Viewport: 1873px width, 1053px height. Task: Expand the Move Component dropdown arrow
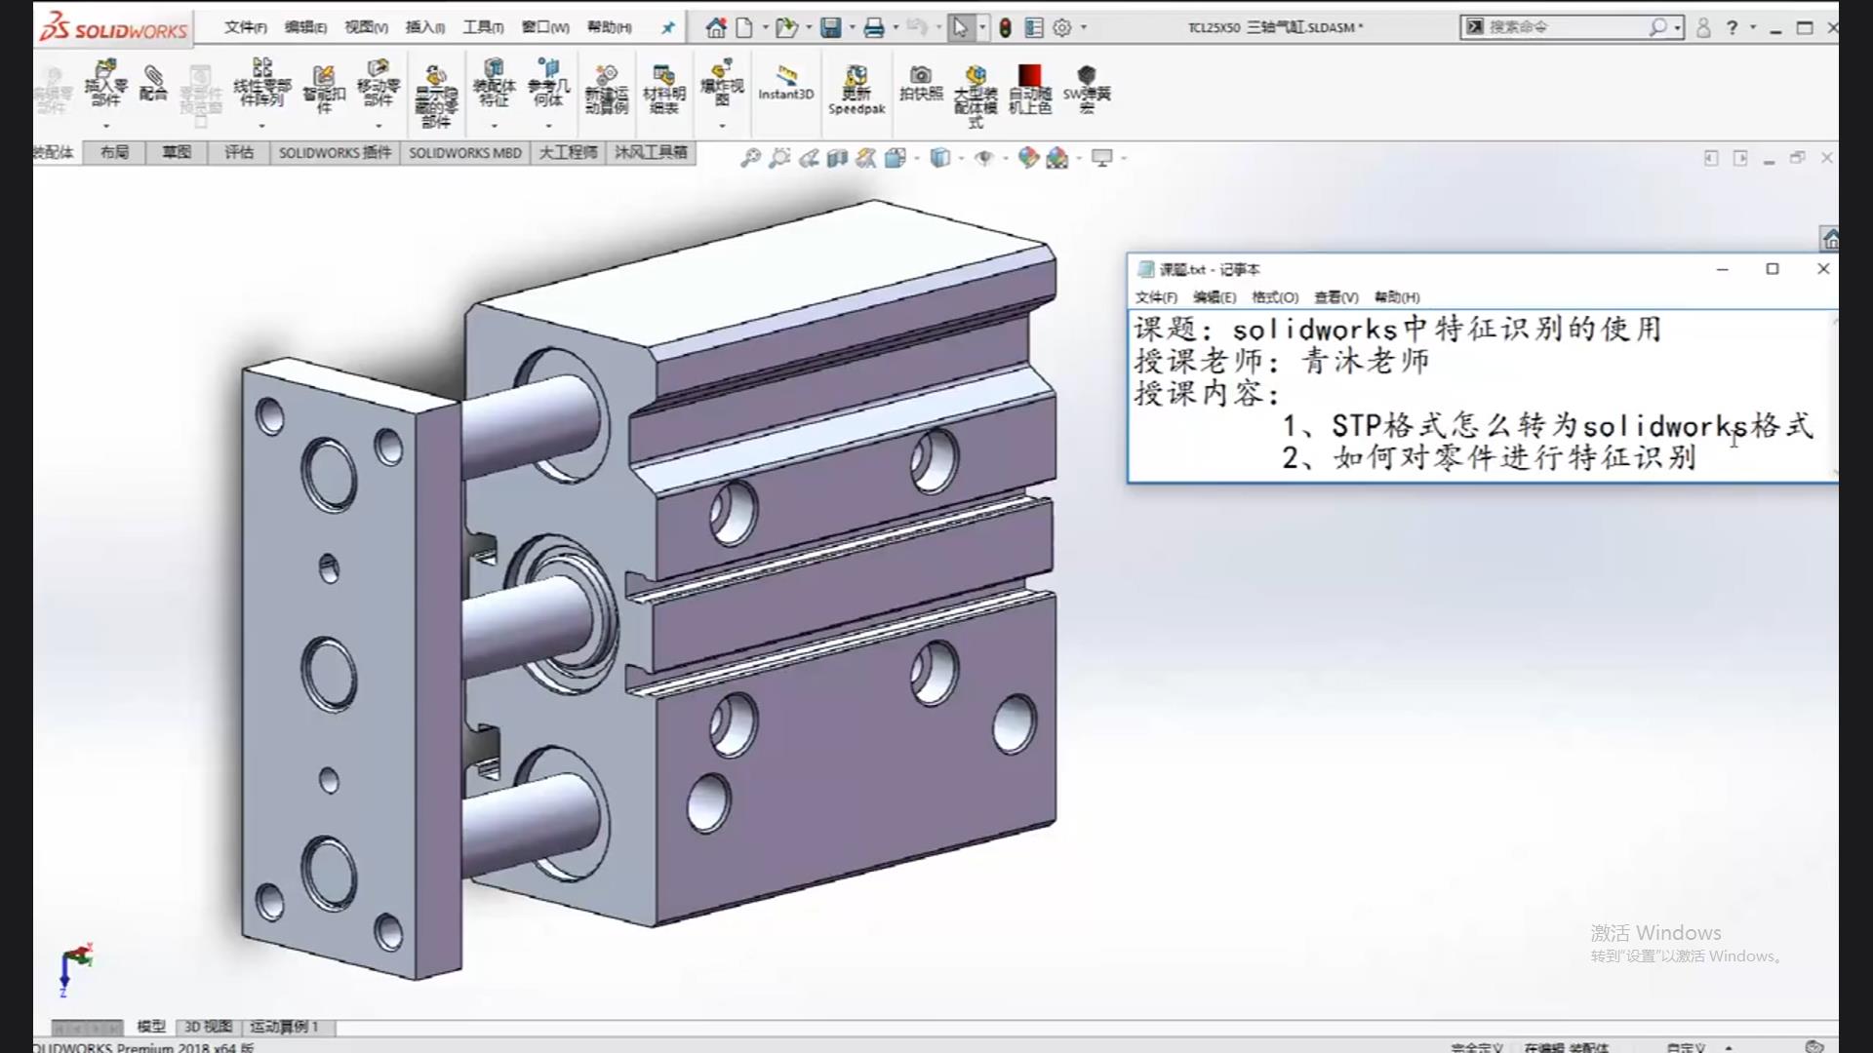coord(378,126)
